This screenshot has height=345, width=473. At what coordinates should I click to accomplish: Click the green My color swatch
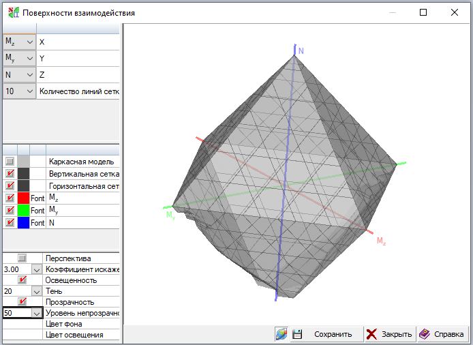[23, 210]
